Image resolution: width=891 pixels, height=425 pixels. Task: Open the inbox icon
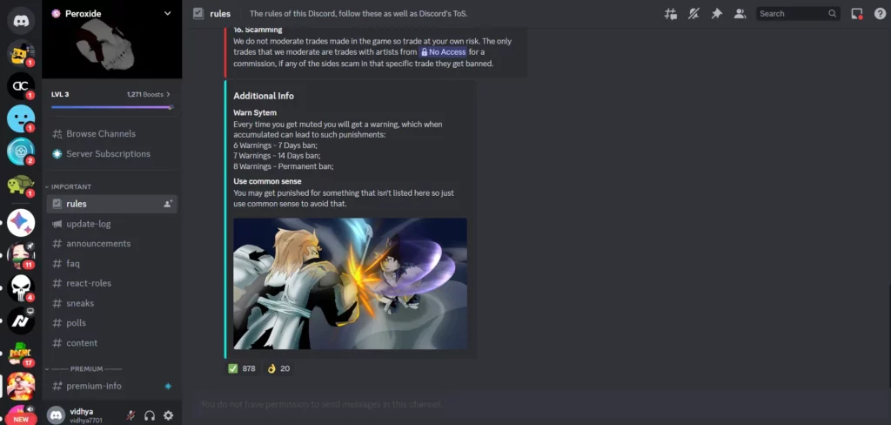(857, 14)
